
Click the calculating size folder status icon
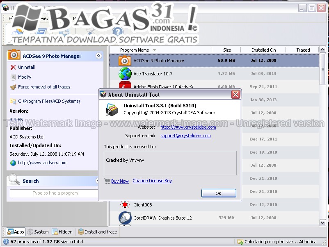[240, 242]
